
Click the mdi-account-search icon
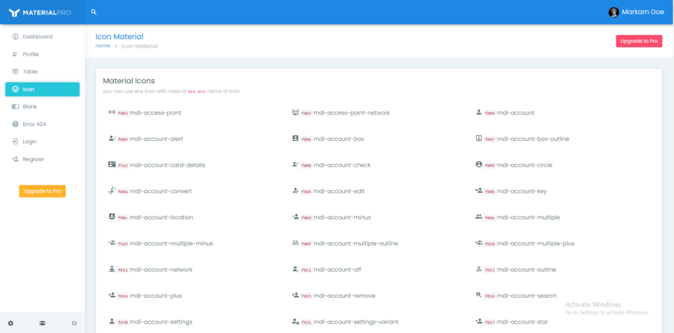[x=479, y=295]
